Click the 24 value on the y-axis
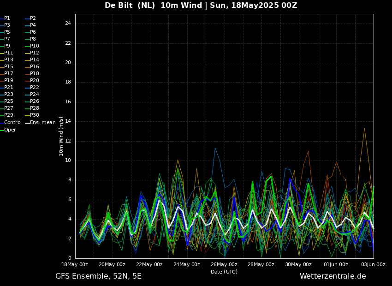The width and height of the screenshot is (392, 286). click(x=67, y=24)
